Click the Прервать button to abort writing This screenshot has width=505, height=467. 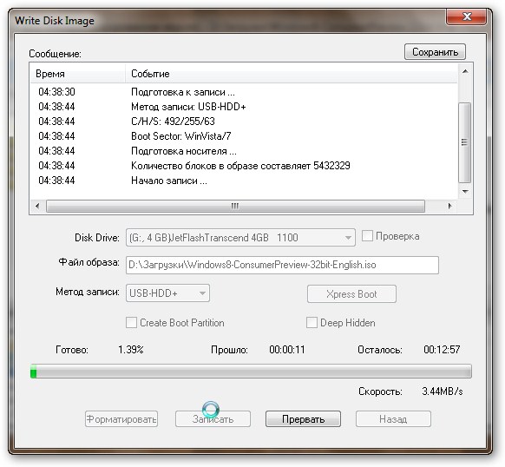[303, 419]
